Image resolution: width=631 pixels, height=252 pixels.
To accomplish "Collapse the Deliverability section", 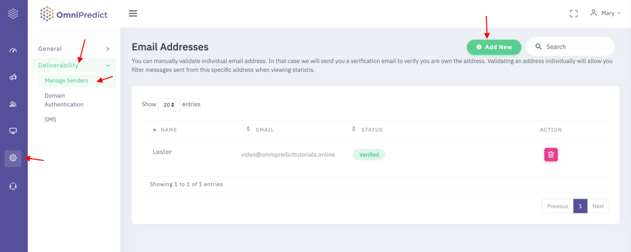I will click(x=73, y=65).
